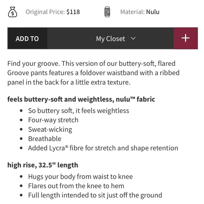Click the Nulu material value
The width and height of the screenshot is (204, 204).
tap(153, 12)
